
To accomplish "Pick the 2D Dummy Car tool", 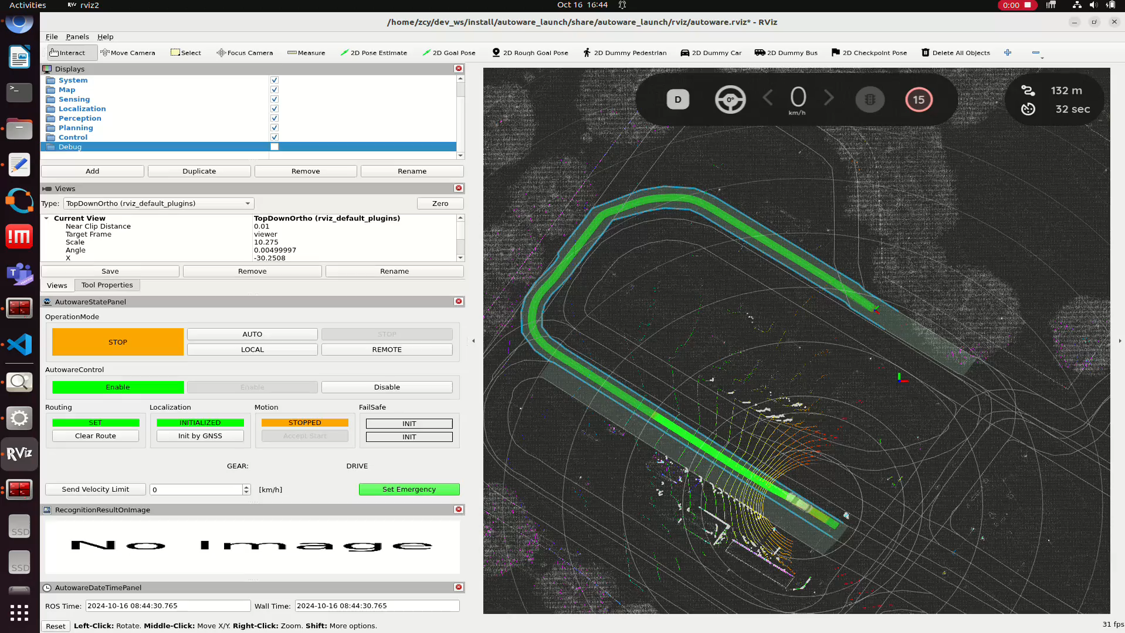I will 711,53.
